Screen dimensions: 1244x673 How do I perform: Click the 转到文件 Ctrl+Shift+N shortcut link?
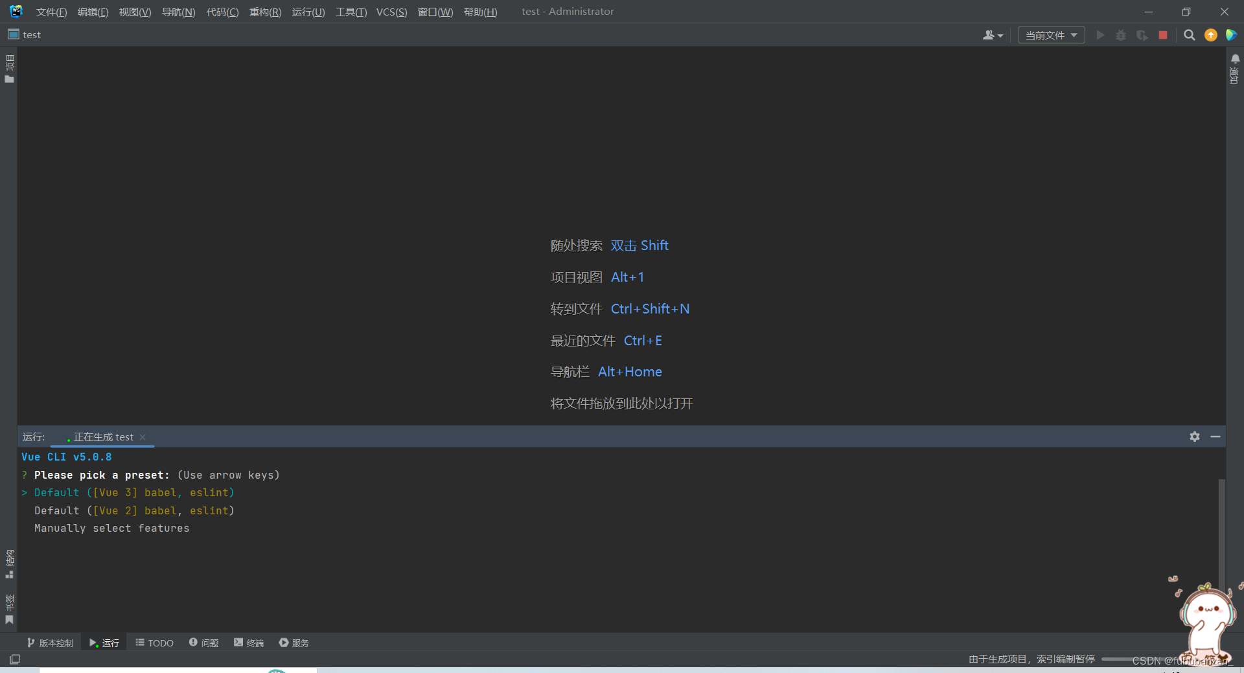click(x=619, y=308)
